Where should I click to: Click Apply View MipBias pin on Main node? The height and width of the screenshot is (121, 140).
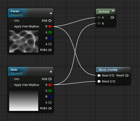point(11,85)
